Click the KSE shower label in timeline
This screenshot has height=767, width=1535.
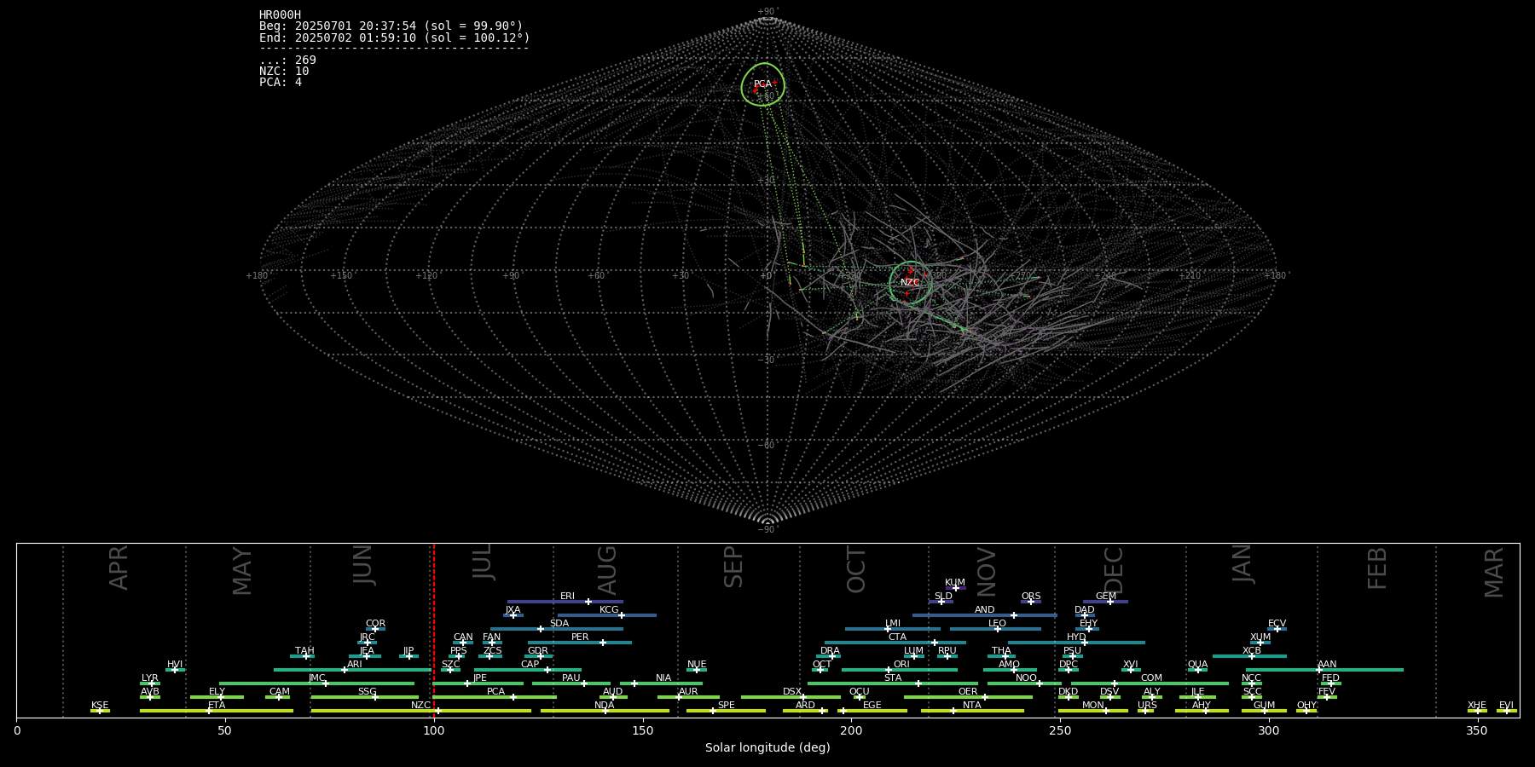coord(100,706)
